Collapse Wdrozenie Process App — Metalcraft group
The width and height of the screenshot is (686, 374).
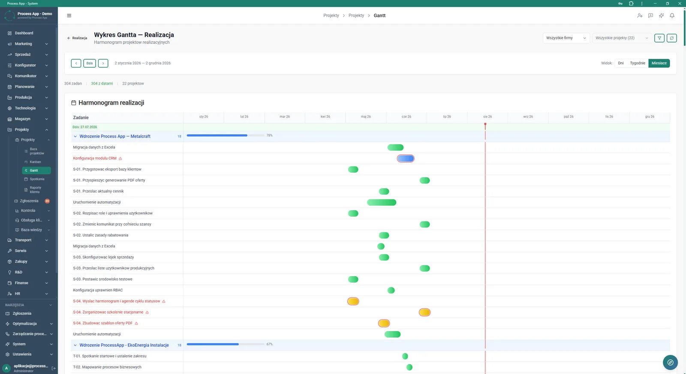(75, 136)
